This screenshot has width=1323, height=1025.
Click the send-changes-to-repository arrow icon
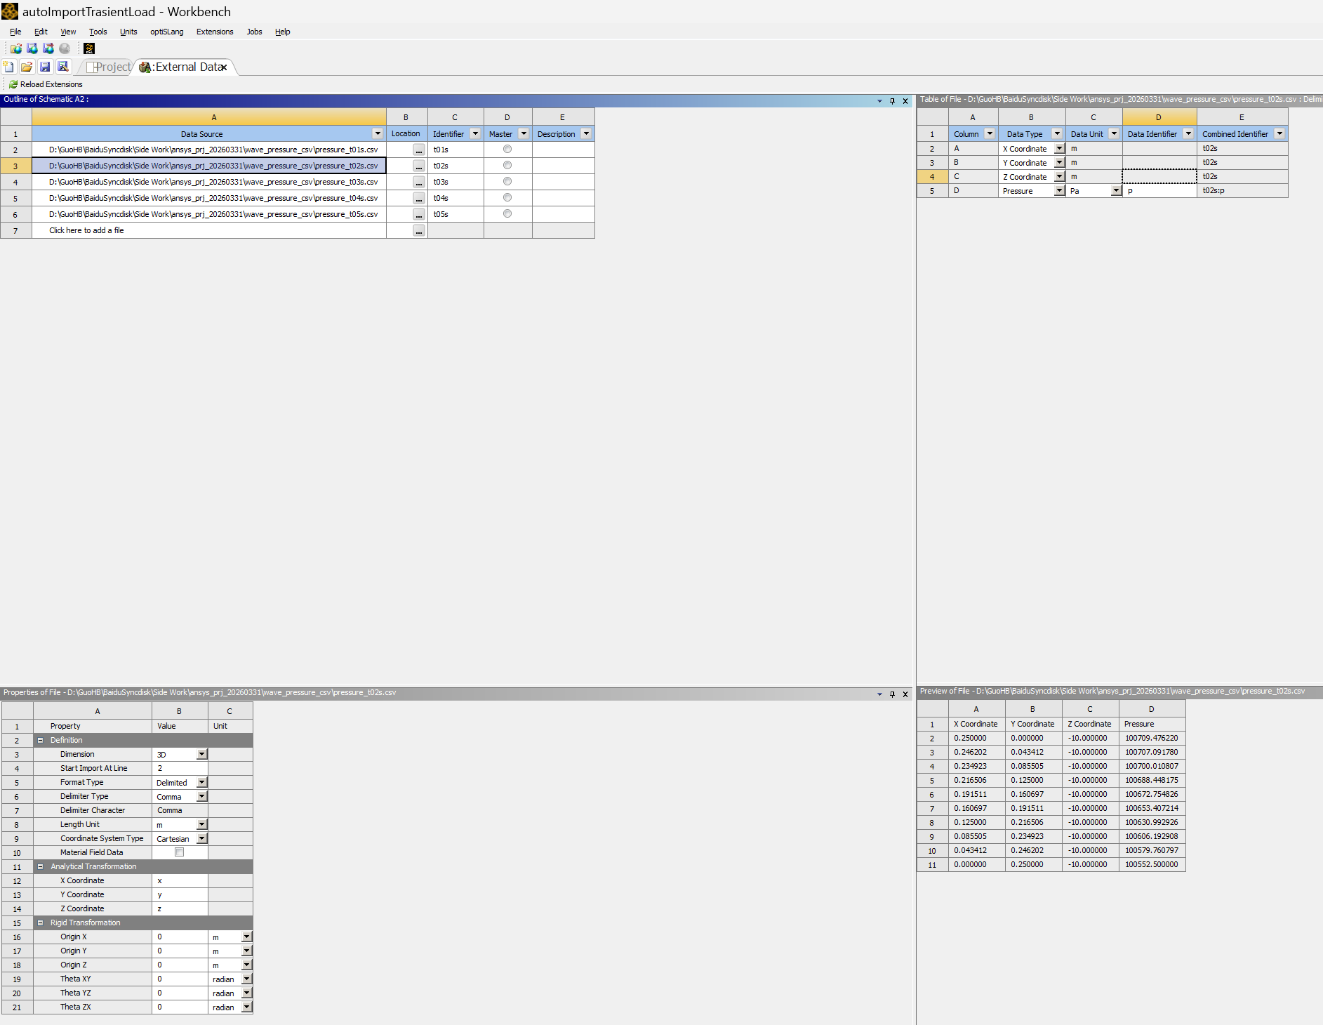pyautogui.click(x=48, y=48)
